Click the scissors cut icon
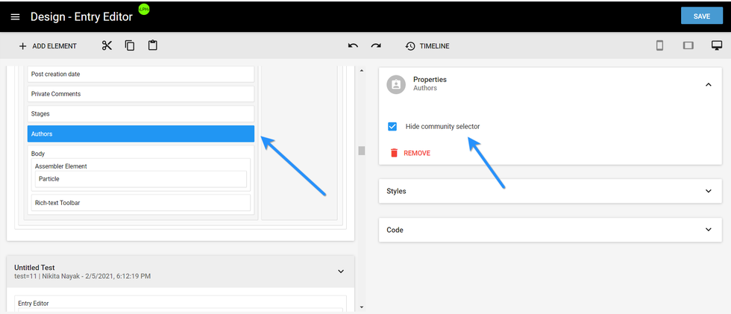Image resolution: width=731 pixels, height=314 pixels. (x=107, y=45)
